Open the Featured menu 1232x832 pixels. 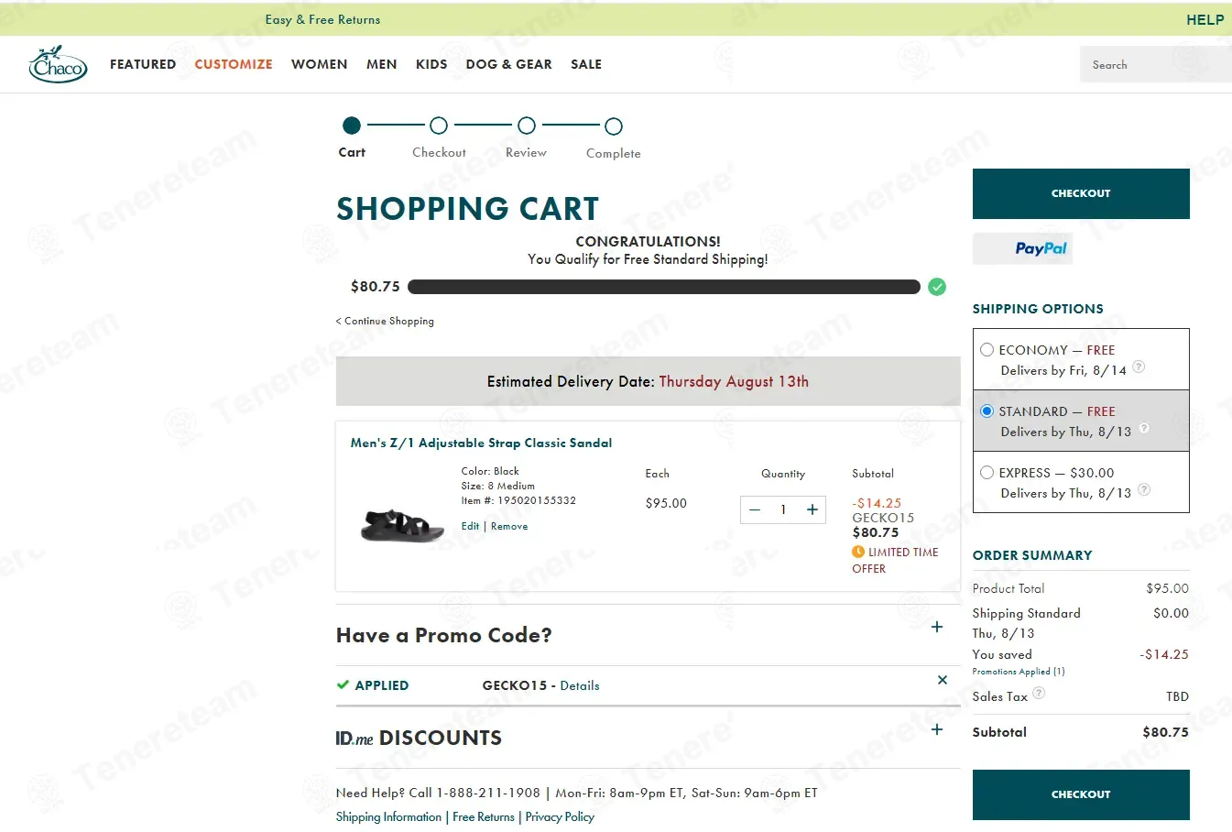pyautogui.click(x=143, y=64)
